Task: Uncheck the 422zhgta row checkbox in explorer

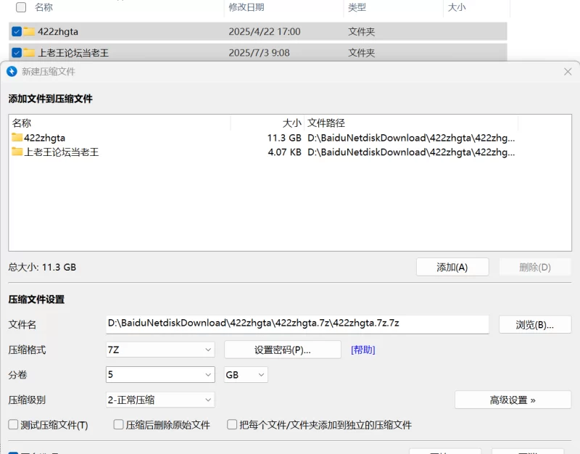Action: 16,31
